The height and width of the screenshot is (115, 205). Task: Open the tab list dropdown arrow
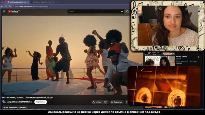click(x=2, y=2)
